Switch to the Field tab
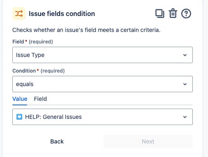The width and height of the screenshot is (208, 157). tap(40, 99)
